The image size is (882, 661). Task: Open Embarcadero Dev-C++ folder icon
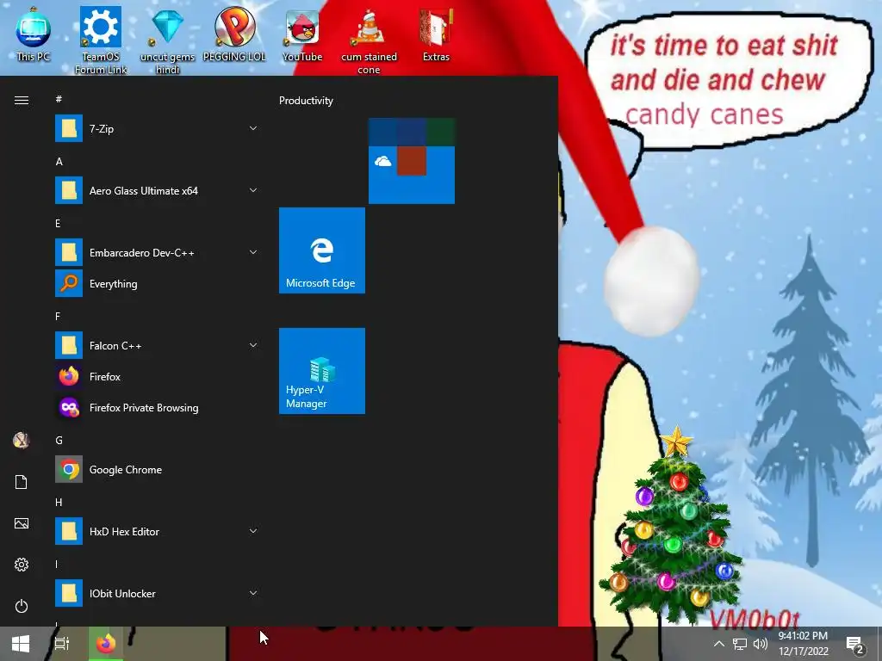click(x=69, y=252)
